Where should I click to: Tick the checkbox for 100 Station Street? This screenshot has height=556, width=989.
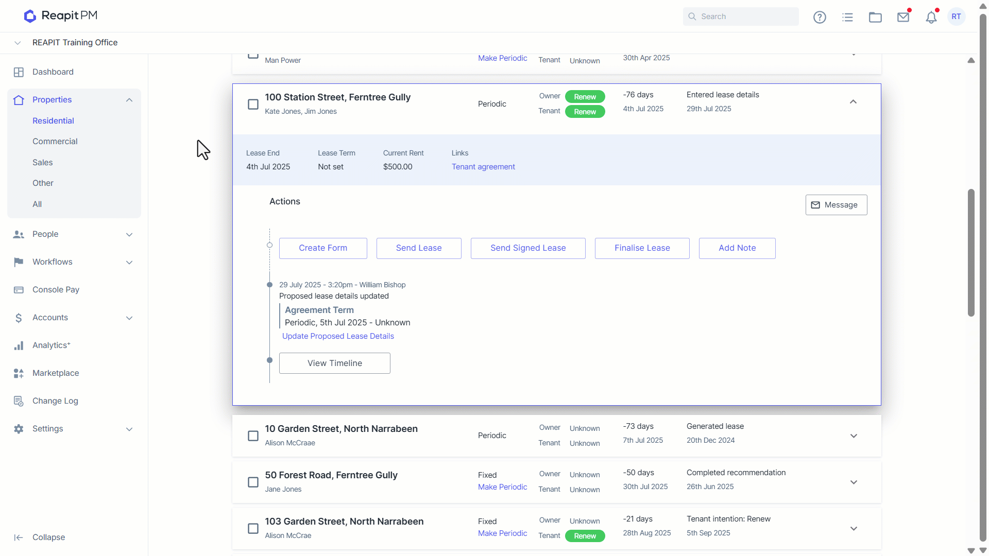(x=253, y=105)
